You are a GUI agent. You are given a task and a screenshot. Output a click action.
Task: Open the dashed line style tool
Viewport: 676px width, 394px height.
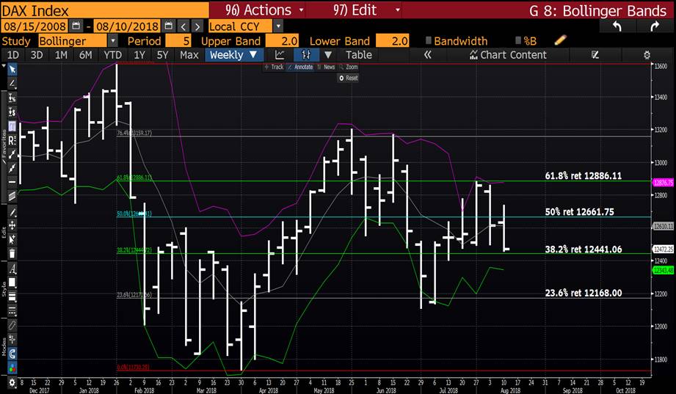[x=12, y=311]
